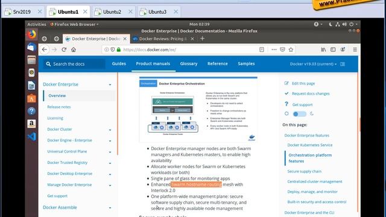Expand the Universal Control Plane arrow

click(110, 152)
